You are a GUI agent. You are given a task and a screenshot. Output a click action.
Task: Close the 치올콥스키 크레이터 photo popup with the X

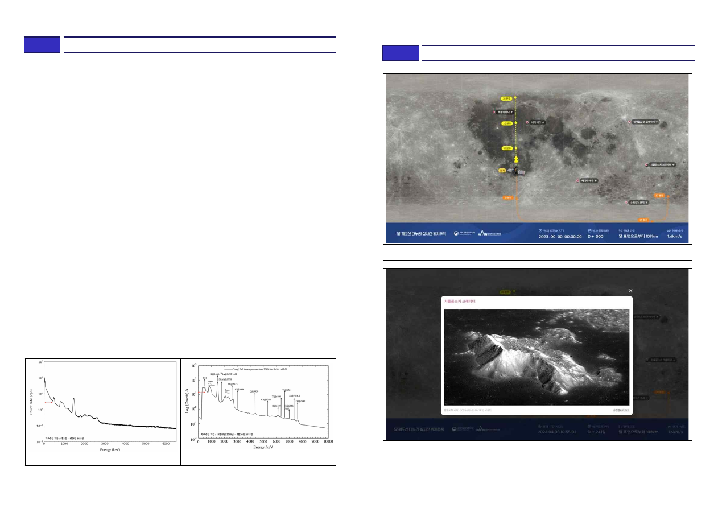click(630, 291)
